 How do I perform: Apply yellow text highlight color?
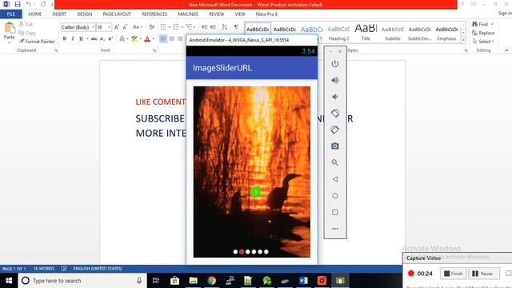134,39
